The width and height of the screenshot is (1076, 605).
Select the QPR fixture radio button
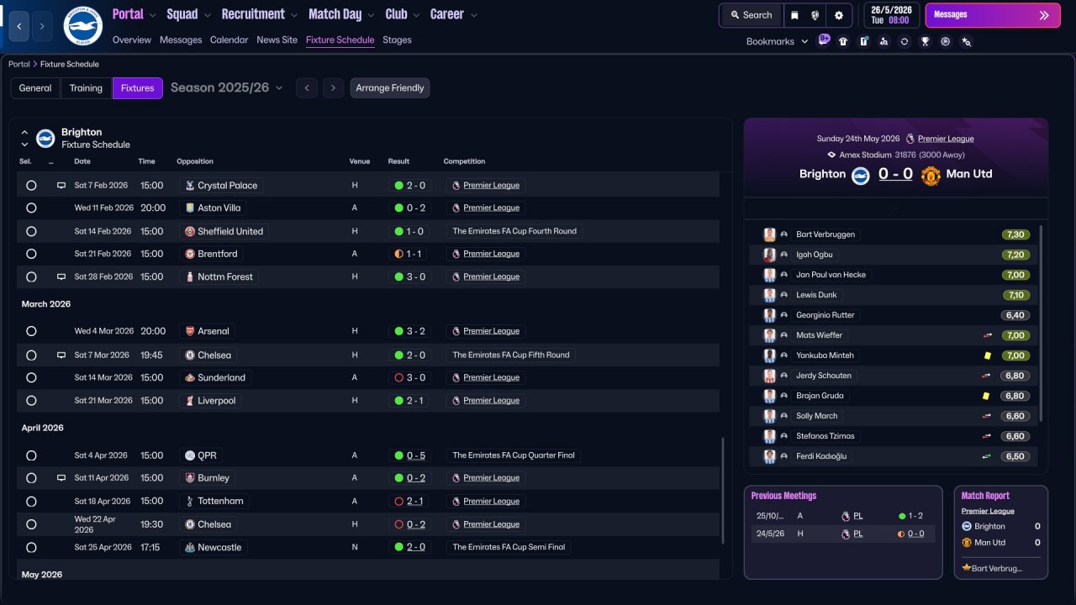pyautogui.click(x=31, y=455)
